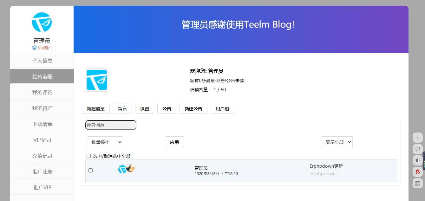Click the 留言 button
This screenshot has height=201, width=425.
click(122, 109)
